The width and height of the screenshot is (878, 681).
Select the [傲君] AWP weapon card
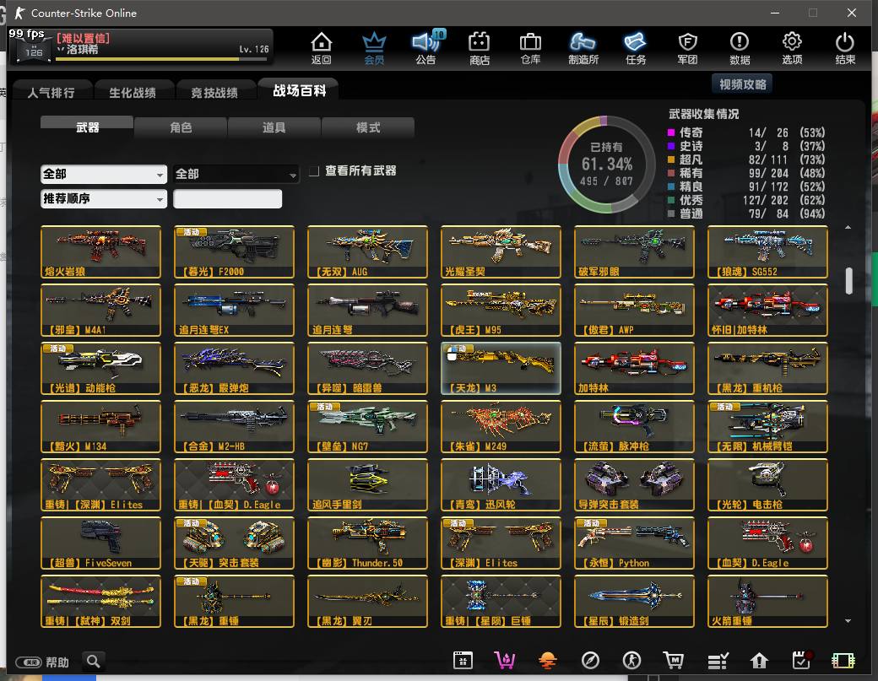coord(634,310)
